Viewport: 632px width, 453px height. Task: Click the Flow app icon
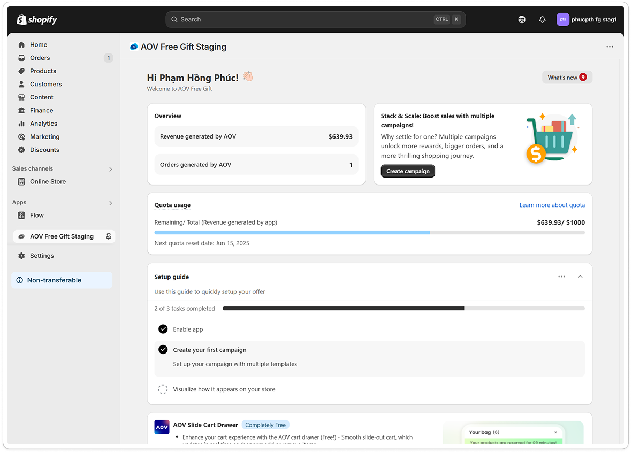click(21, 216)
